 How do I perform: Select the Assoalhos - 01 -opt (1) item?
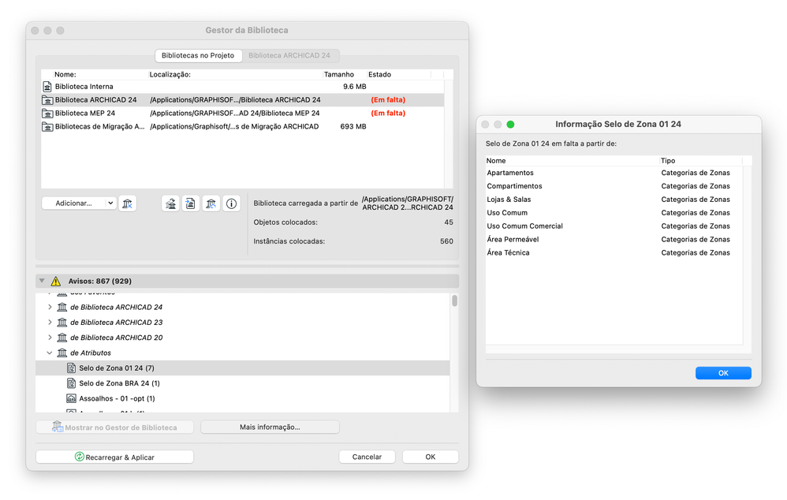click(x=242, y=398)
